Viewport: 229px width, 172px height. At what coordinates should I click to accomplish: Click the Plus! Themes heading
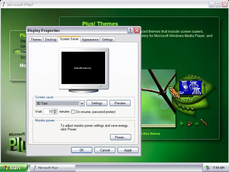[x=100, y=24]
